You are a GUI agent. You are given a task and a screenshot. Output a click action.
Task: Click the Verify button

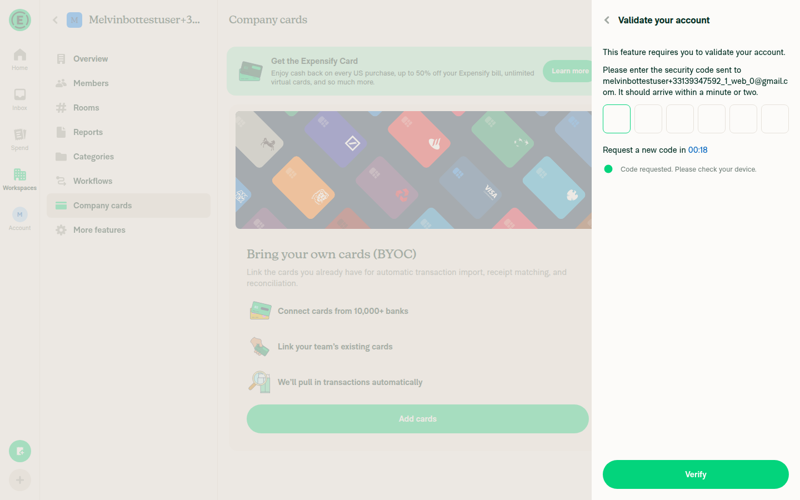(x=696, y=474)
